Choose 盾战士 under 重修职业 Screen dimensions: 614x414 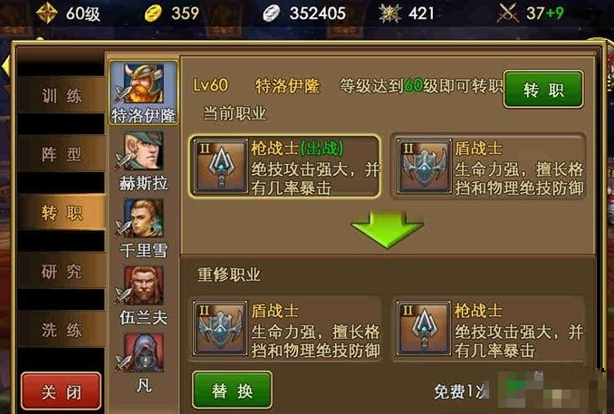click(x=286, y=329)
